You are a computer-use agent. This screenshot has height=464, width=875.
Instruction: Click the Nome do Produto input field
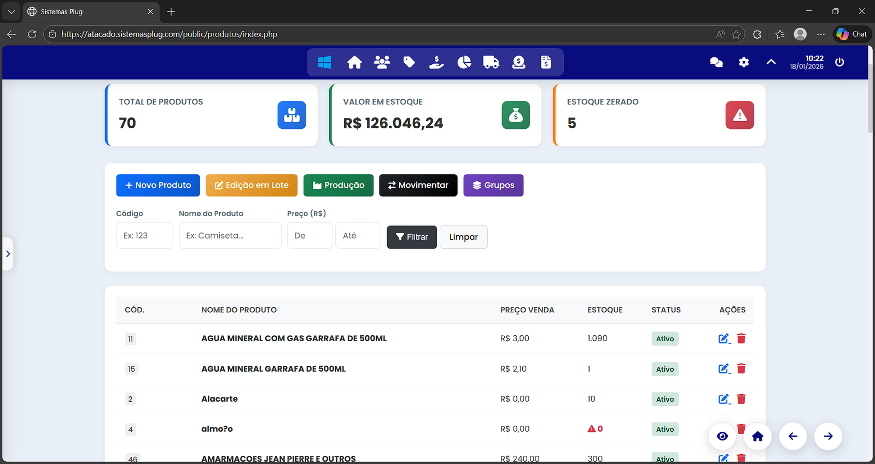[x=230, y=235]
